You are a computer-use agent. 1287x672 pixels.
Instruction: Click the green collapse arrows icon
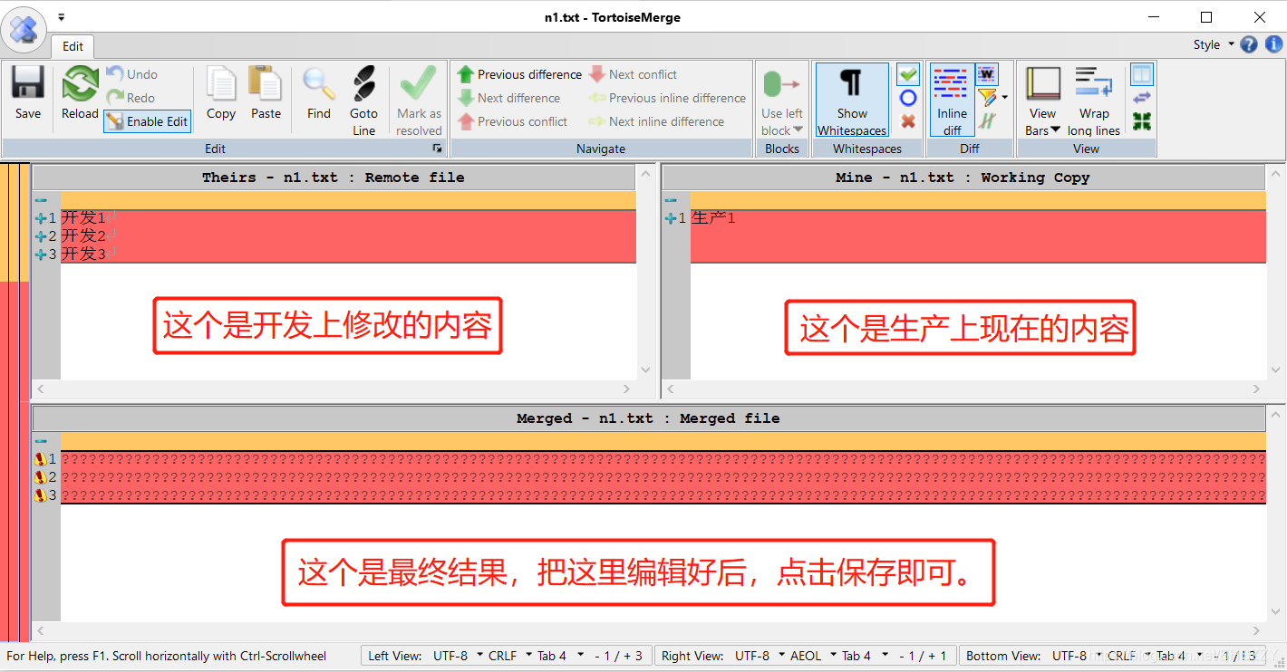pos(1142,121)
